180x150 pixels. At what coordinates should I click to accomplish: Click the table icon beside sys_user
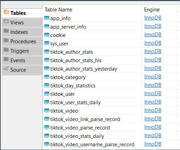click(47, 43)
